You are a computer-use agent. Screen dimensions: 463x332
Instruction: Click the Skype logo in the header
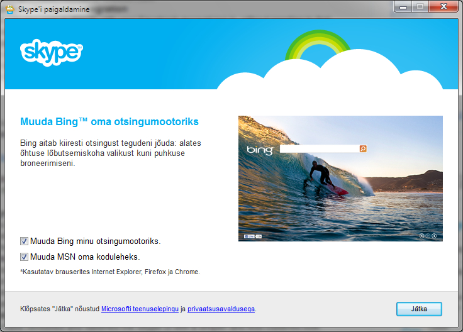click(52, 53)
